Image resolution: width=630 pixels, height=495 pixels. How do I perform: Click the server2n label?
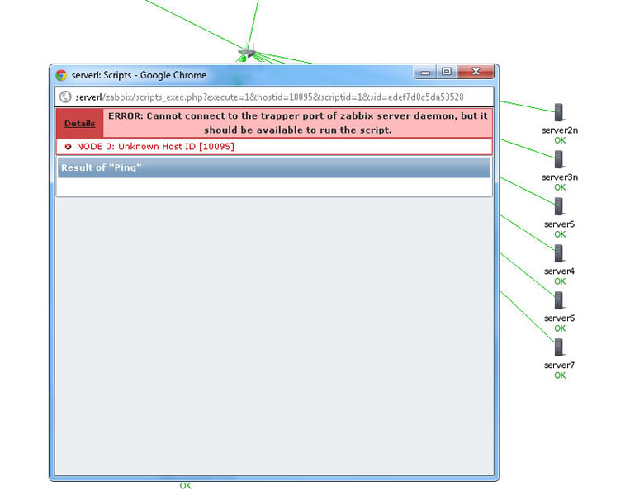[x=560, y=130]
